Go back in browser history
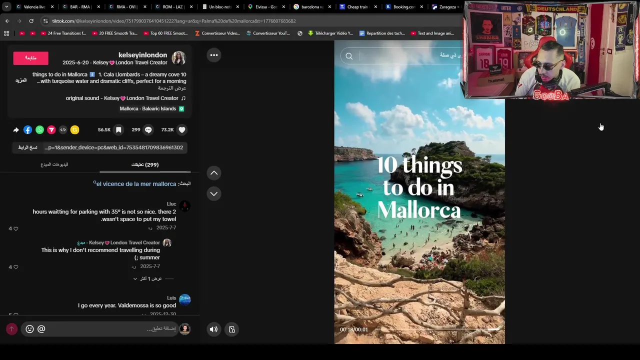This screenshot has height=360, width=640. 7,21
